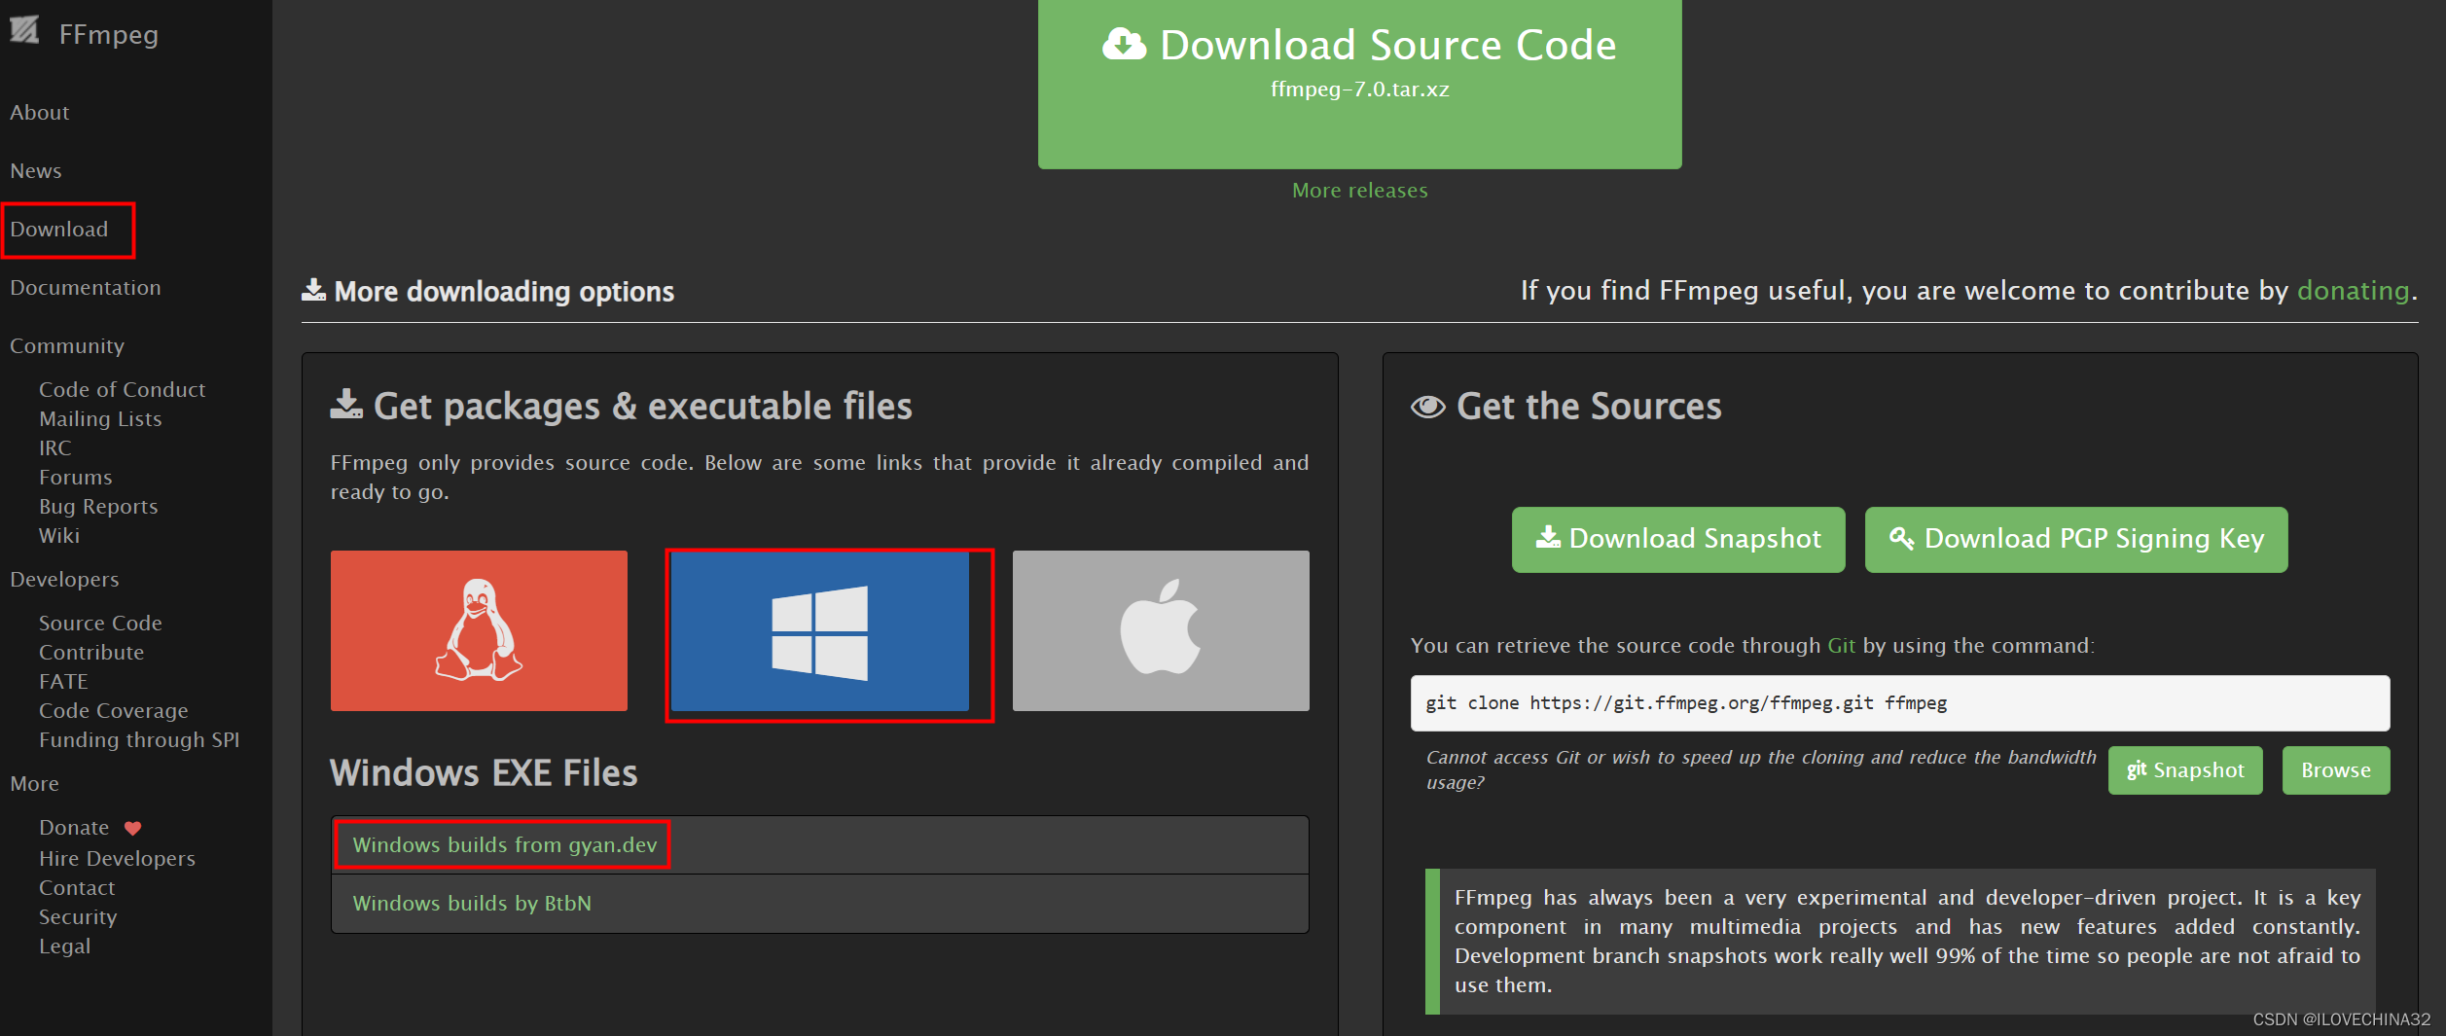Open the About page
Screen dimensions: 2446x1036
click(40, 113)
